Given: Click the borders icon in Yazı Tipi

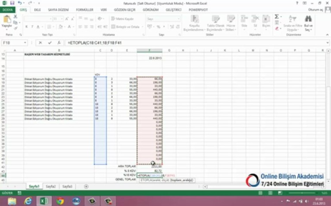Looking at the screenshot, I should click(x=49, y=27).
